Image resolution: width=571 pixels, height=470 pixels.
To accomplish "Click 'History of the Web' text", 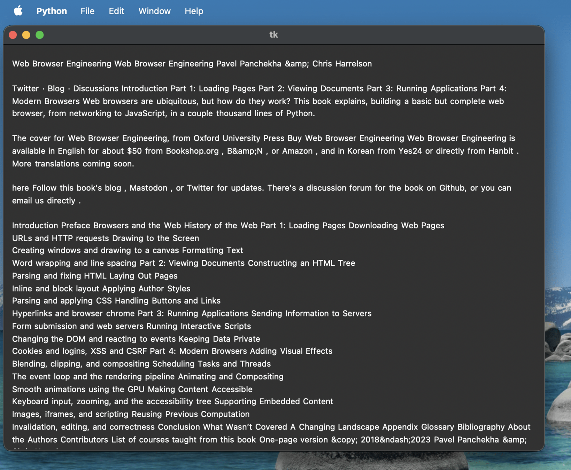I will coord(221,226).
